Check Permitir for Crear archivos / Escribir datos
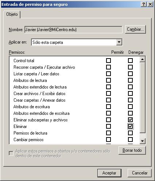This screenshot has width=155, height=181. click(x=108, y=94)
